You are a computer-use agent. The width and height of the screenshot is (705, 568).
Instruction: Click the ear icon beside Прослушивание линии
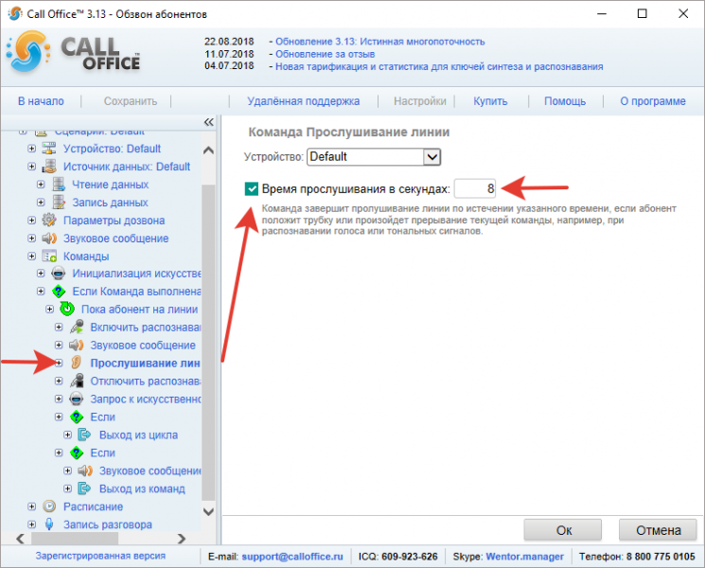[77, 363]
